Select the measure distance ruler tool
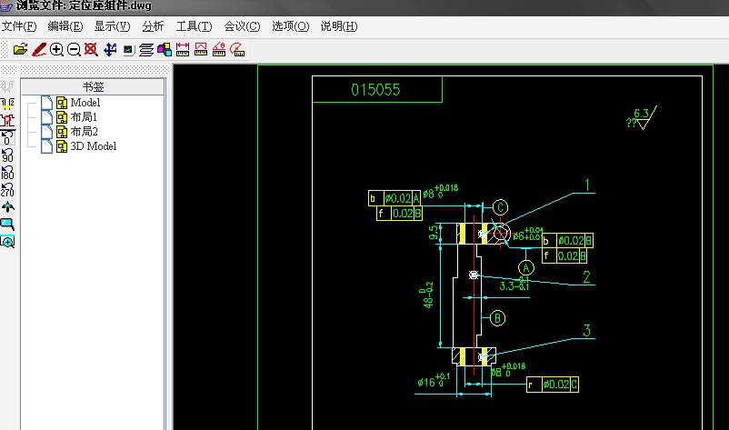This screenshot has width=729, height=430. point(182,49)
